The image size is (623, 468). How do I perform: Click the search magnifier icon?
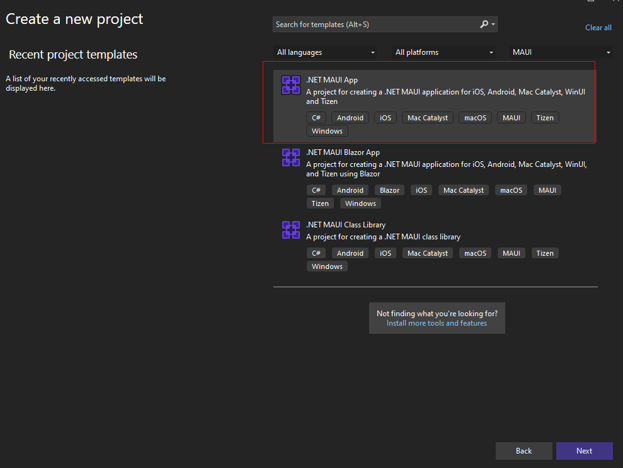pyautogui.click(x=484, y=25)
